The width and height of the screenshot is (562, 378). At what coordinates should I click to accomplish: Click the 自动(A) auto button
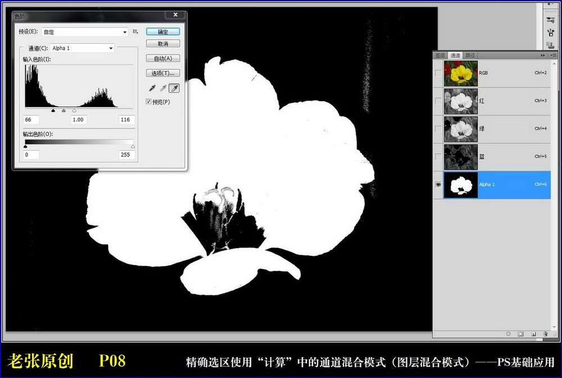(163, 58)
